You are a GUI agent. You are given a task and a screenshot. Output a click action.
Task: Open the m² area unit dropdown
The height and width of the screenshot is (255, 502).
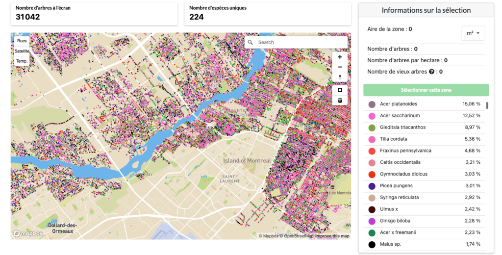pos(473,33)
